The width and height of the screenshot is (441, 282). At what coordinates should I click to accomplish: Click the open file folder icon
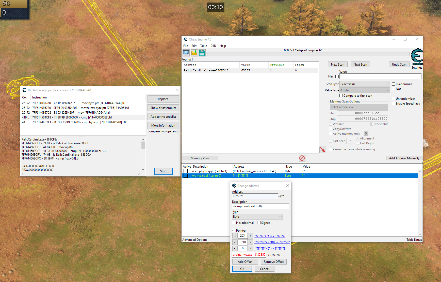click(194, 53)
